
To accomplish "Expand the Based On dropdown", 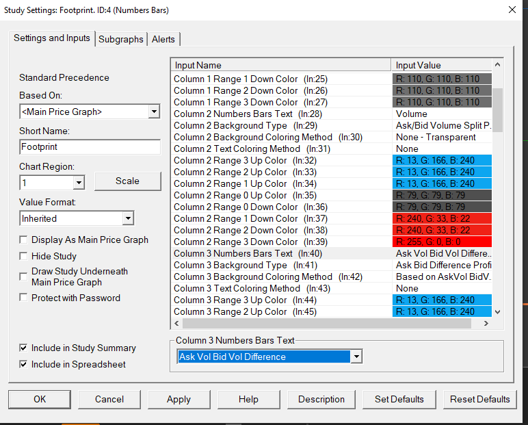I will pos(154,112).
